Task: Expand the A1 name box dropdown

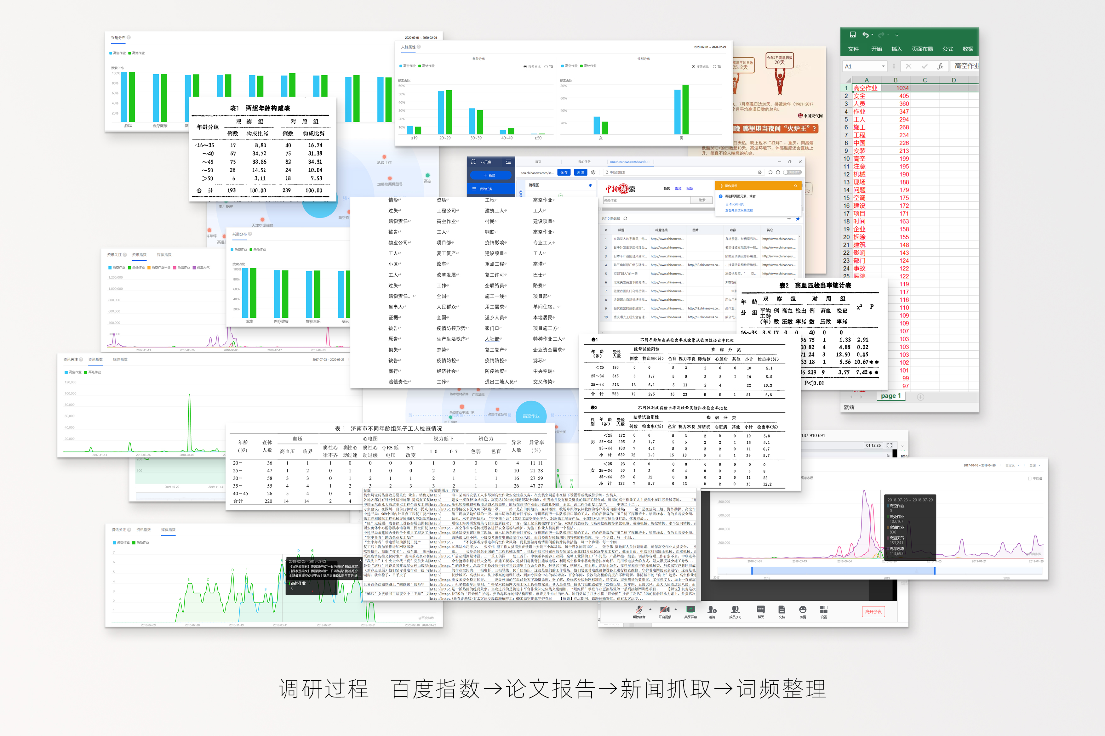Action: [883, 66]
